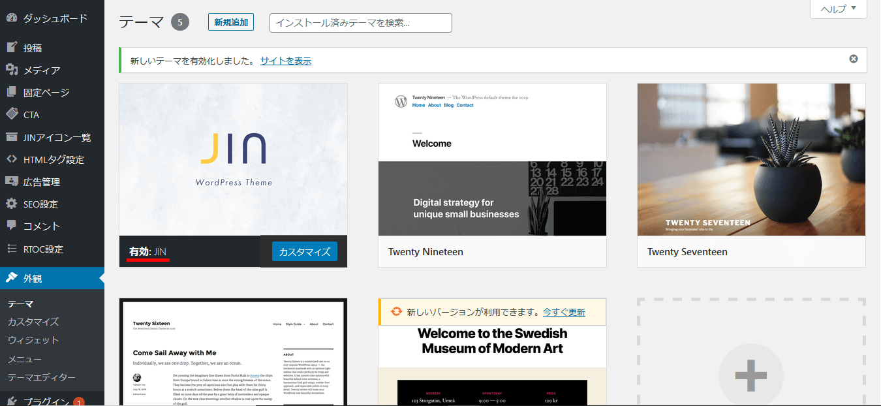Click the plugin update badge 1

coord(79,401)
